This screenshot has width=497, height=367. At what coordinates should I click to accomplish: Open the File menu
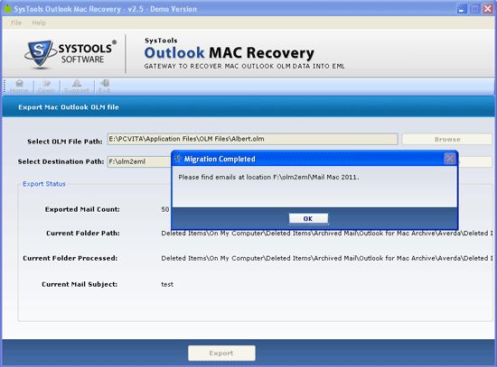point(16,23)
